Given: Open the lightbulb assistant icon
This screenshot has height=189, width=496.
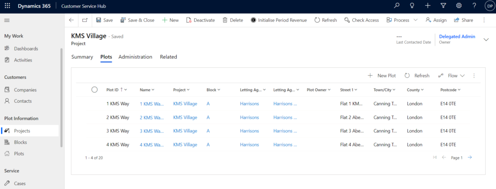Looking at the screenshot, I should pyautogui.click(x=412, y=6).
